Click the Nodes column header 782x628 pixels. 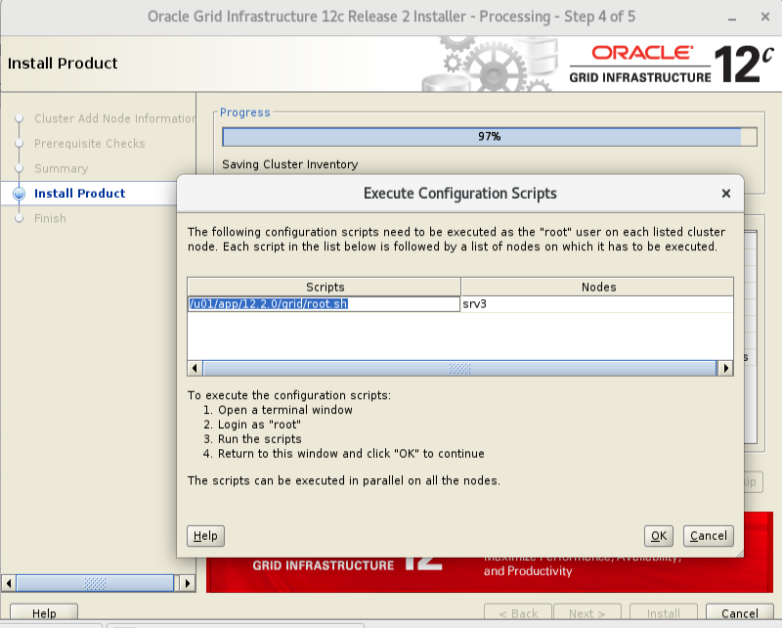click(x=597, y=287)
